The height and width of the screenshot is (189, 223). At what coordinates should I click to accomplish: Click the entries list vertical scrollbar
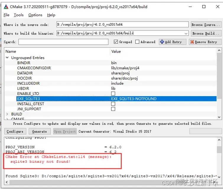coord(219,76)
